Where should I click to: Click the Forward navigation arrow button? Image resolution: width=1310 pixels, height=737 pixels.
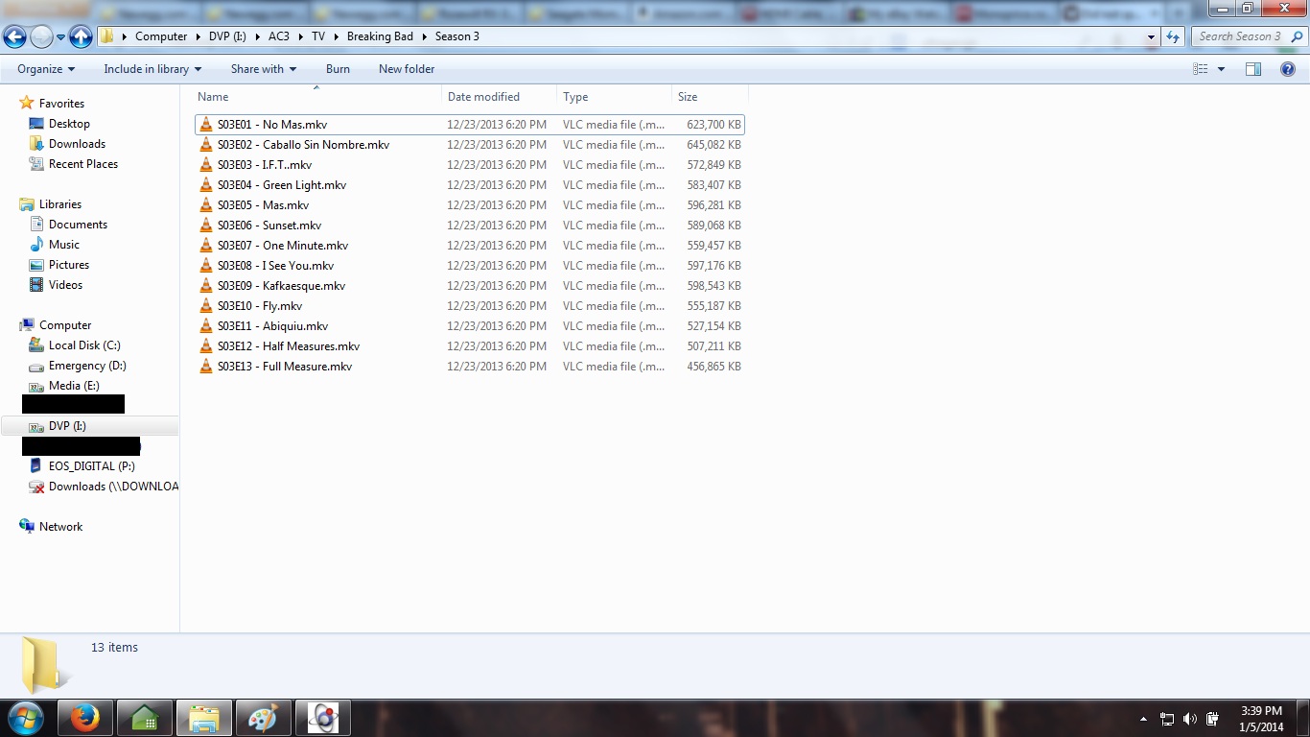[x=41, y=37]
